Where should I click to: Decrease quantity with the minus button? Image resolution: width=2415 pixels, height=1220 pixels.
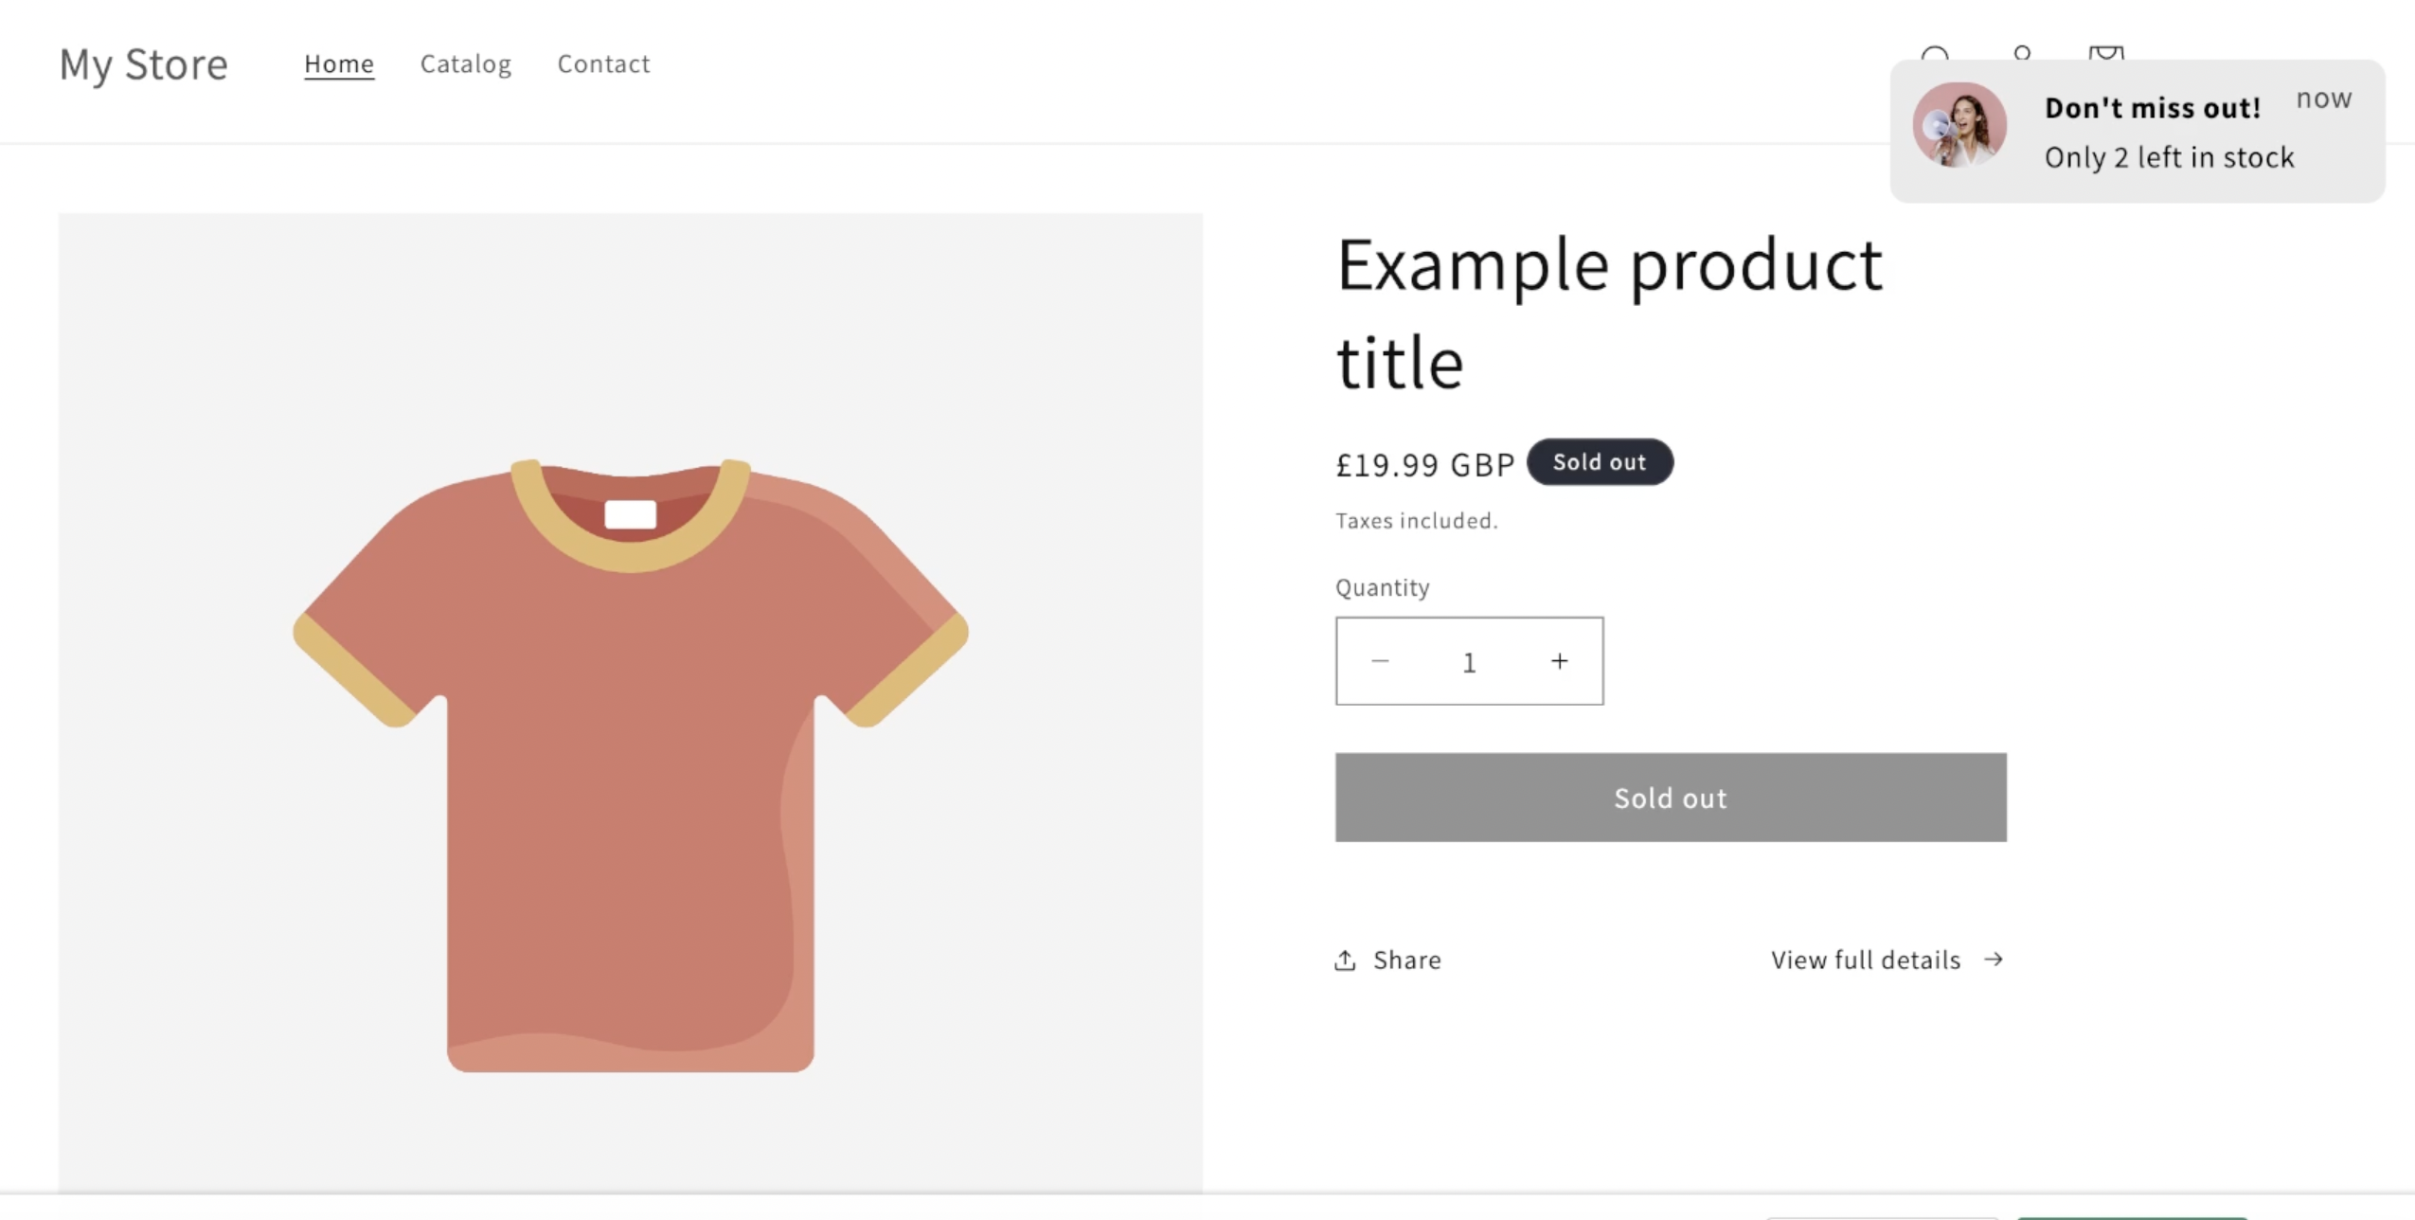pyautogui.click(x=1380, y=661)
